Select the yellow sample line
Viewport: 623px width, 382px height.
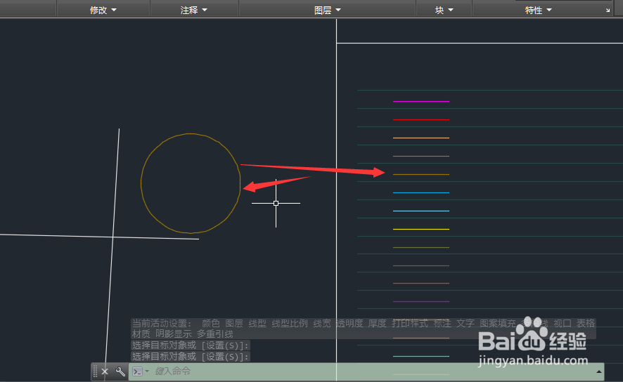[x=420, y=230]
